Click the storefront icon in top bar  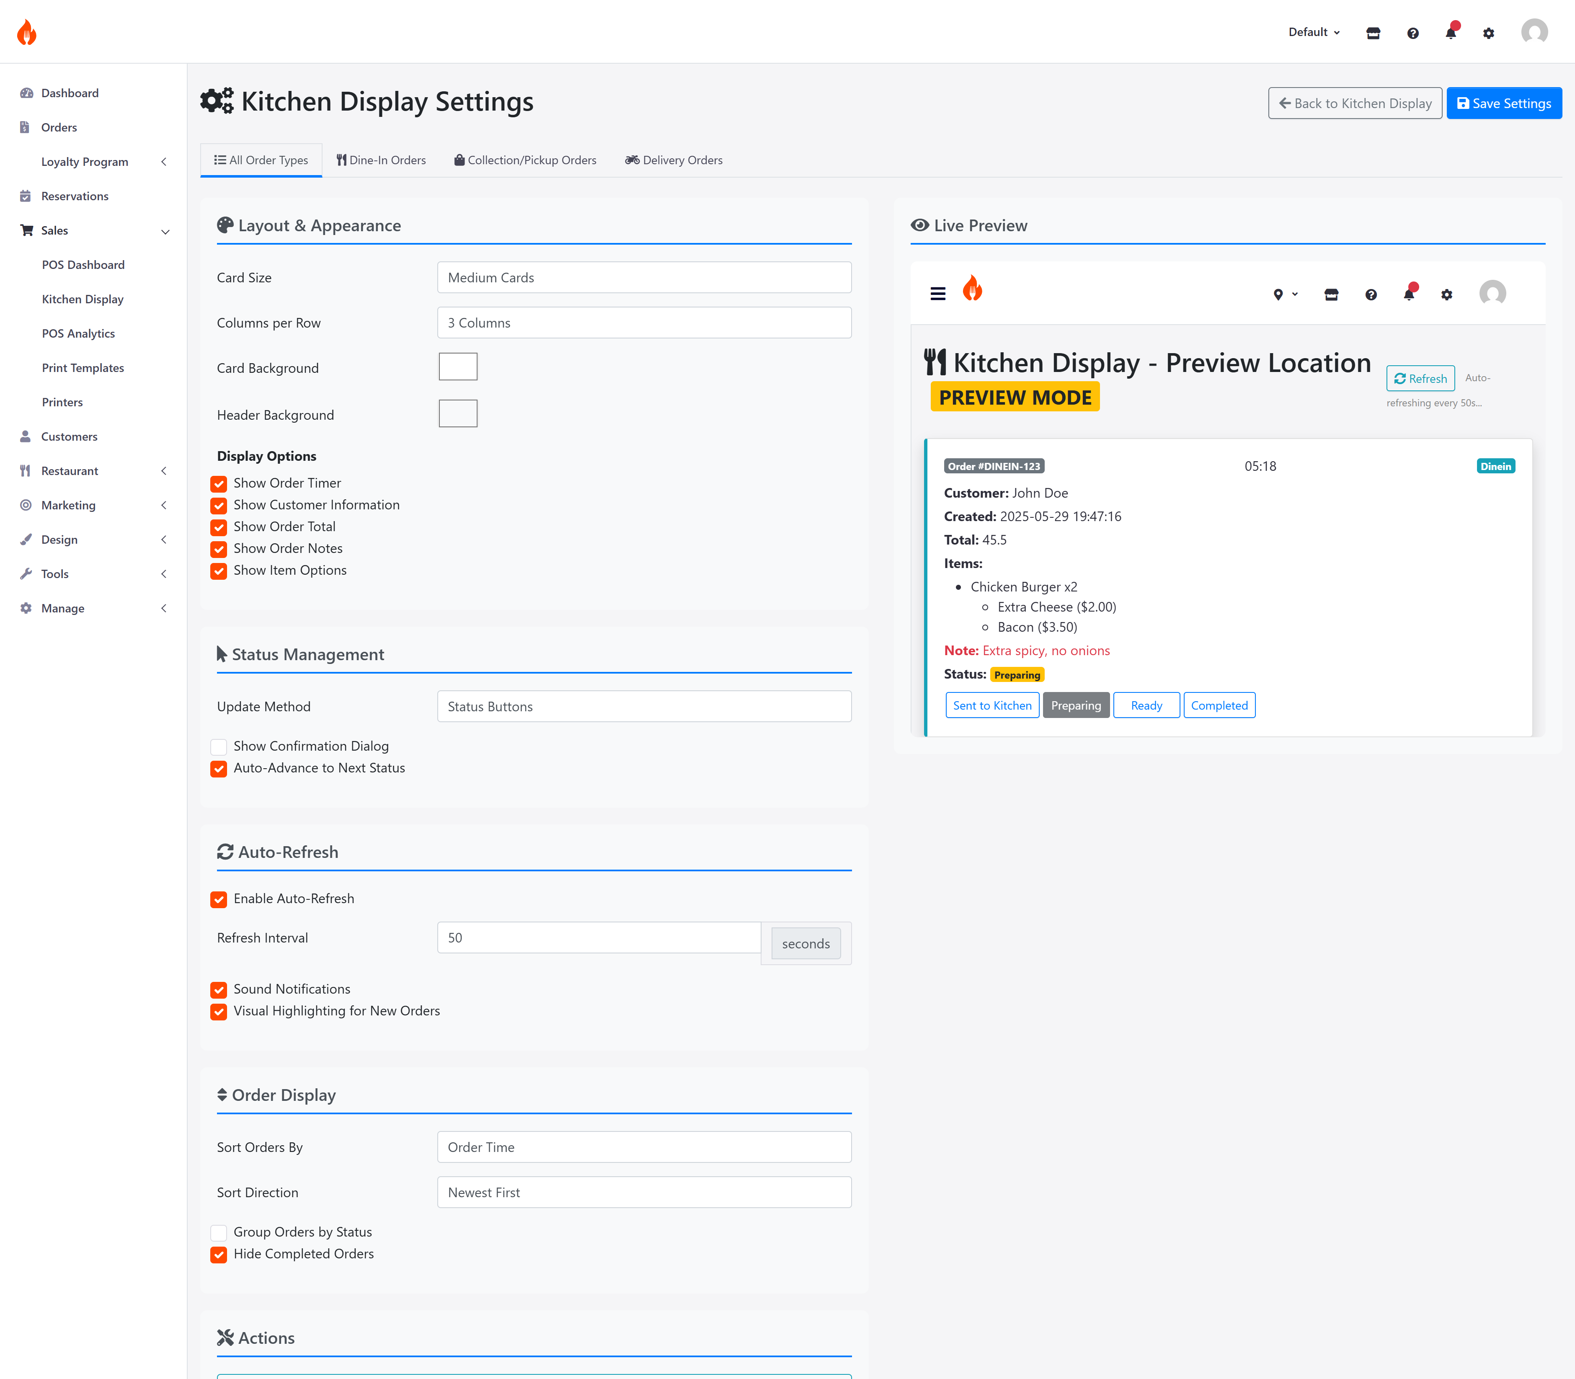coord(1374,33)
